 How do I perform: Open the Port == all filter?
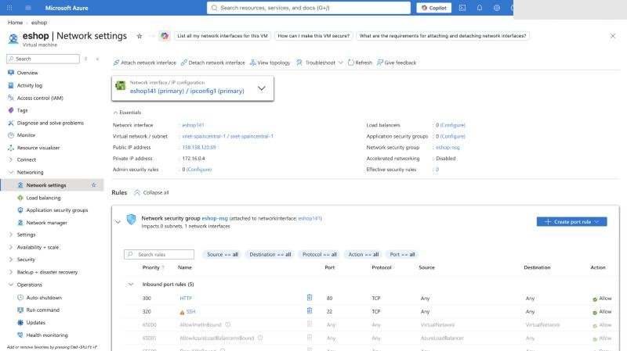click(402, 255)
